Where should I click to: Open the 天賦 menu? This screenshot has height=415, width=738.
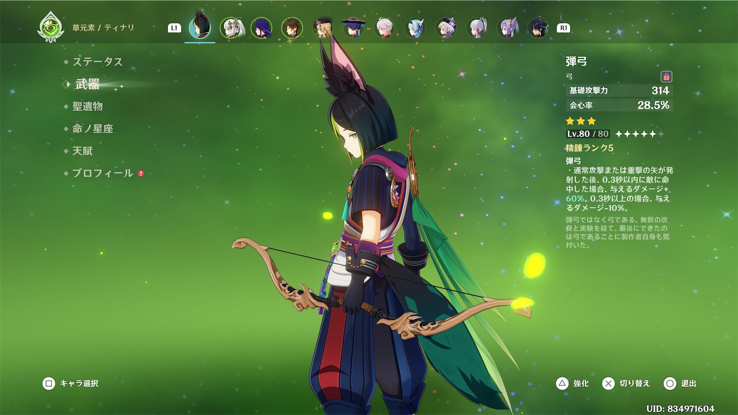pyautogui.click(x=82, y=151)
